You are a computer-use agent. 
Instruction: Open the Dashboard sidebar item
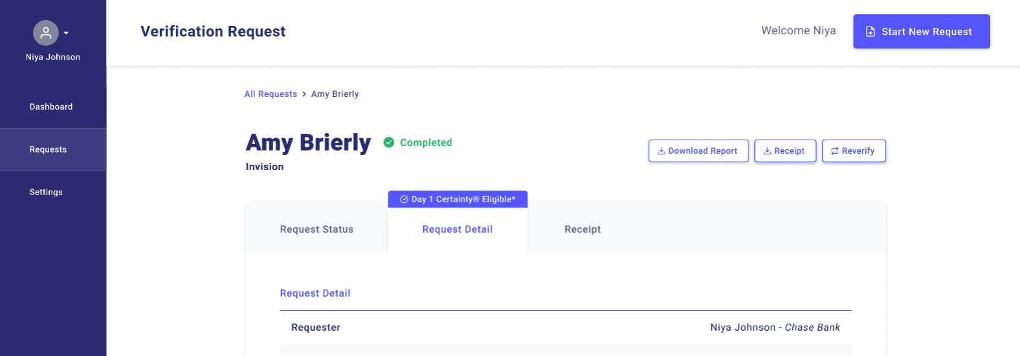pos(51,107)
